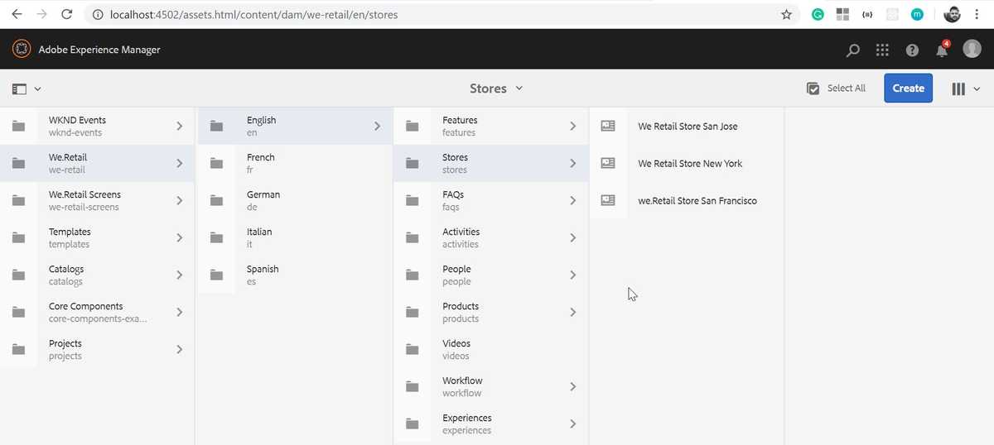Open the Solutions grid icon

882,50
